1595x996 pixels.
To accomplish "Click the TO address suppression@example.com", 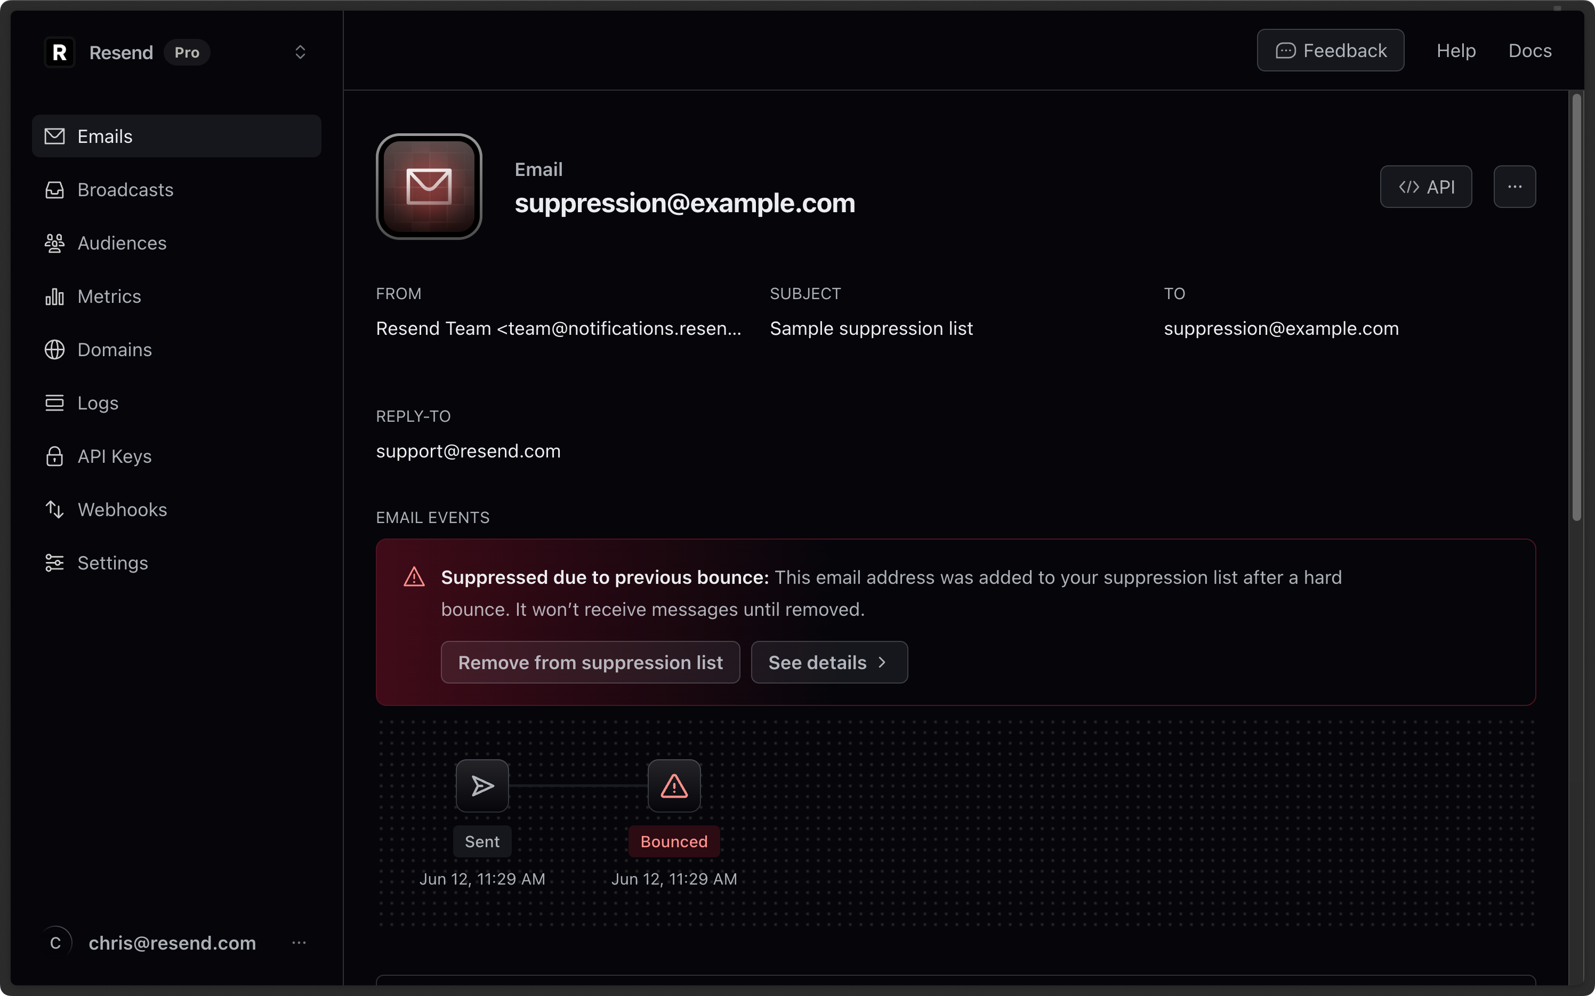I will 1281,328.
